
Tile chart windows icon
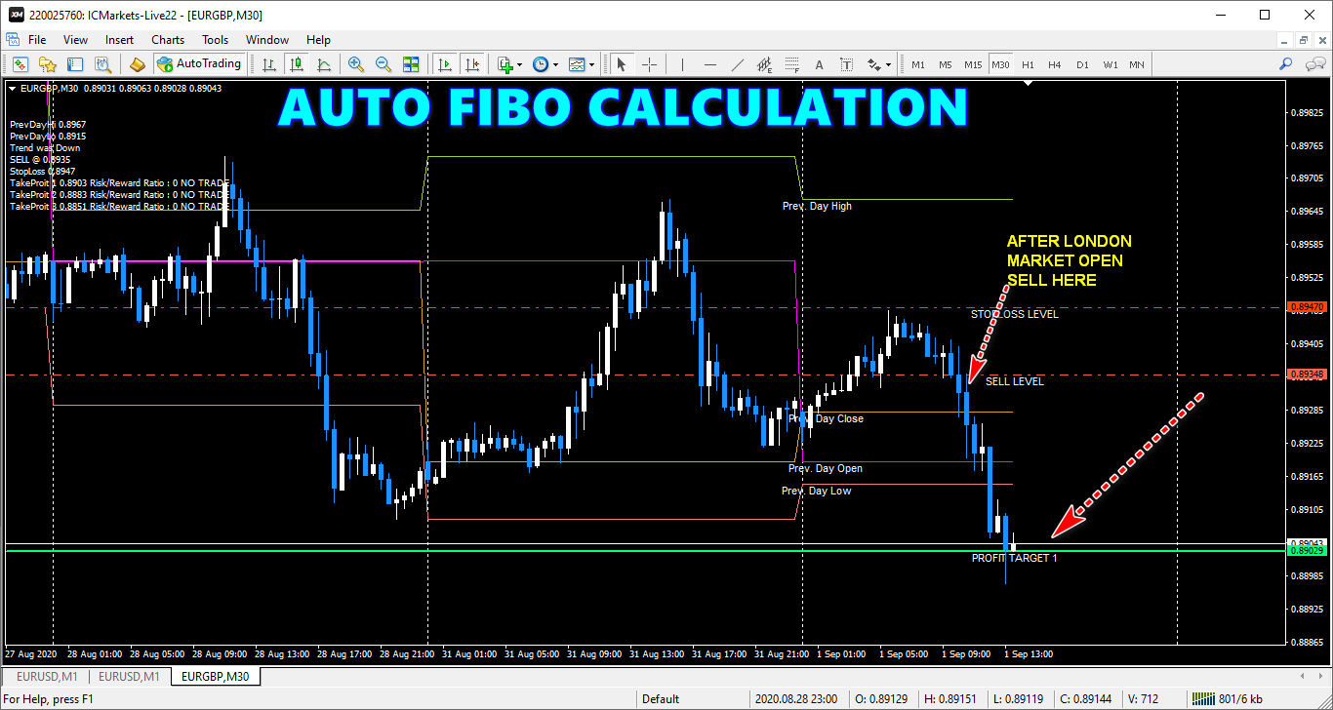pyautogui.click(x=411, y=64)
